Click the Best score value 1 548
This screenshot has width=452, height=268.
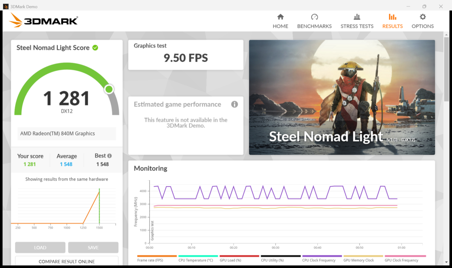pos(102,164)
